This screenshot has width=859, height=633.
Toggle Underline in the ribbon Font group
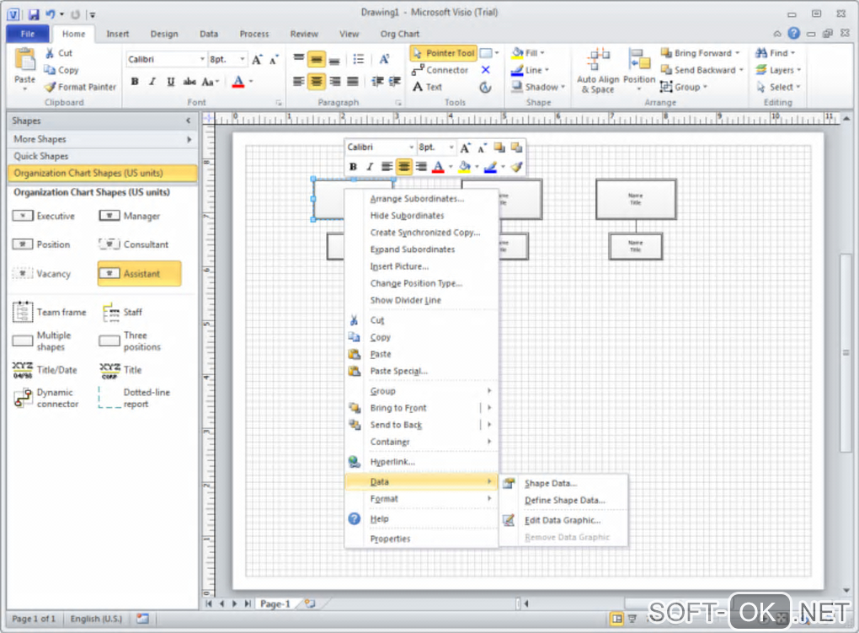(170, 82)
